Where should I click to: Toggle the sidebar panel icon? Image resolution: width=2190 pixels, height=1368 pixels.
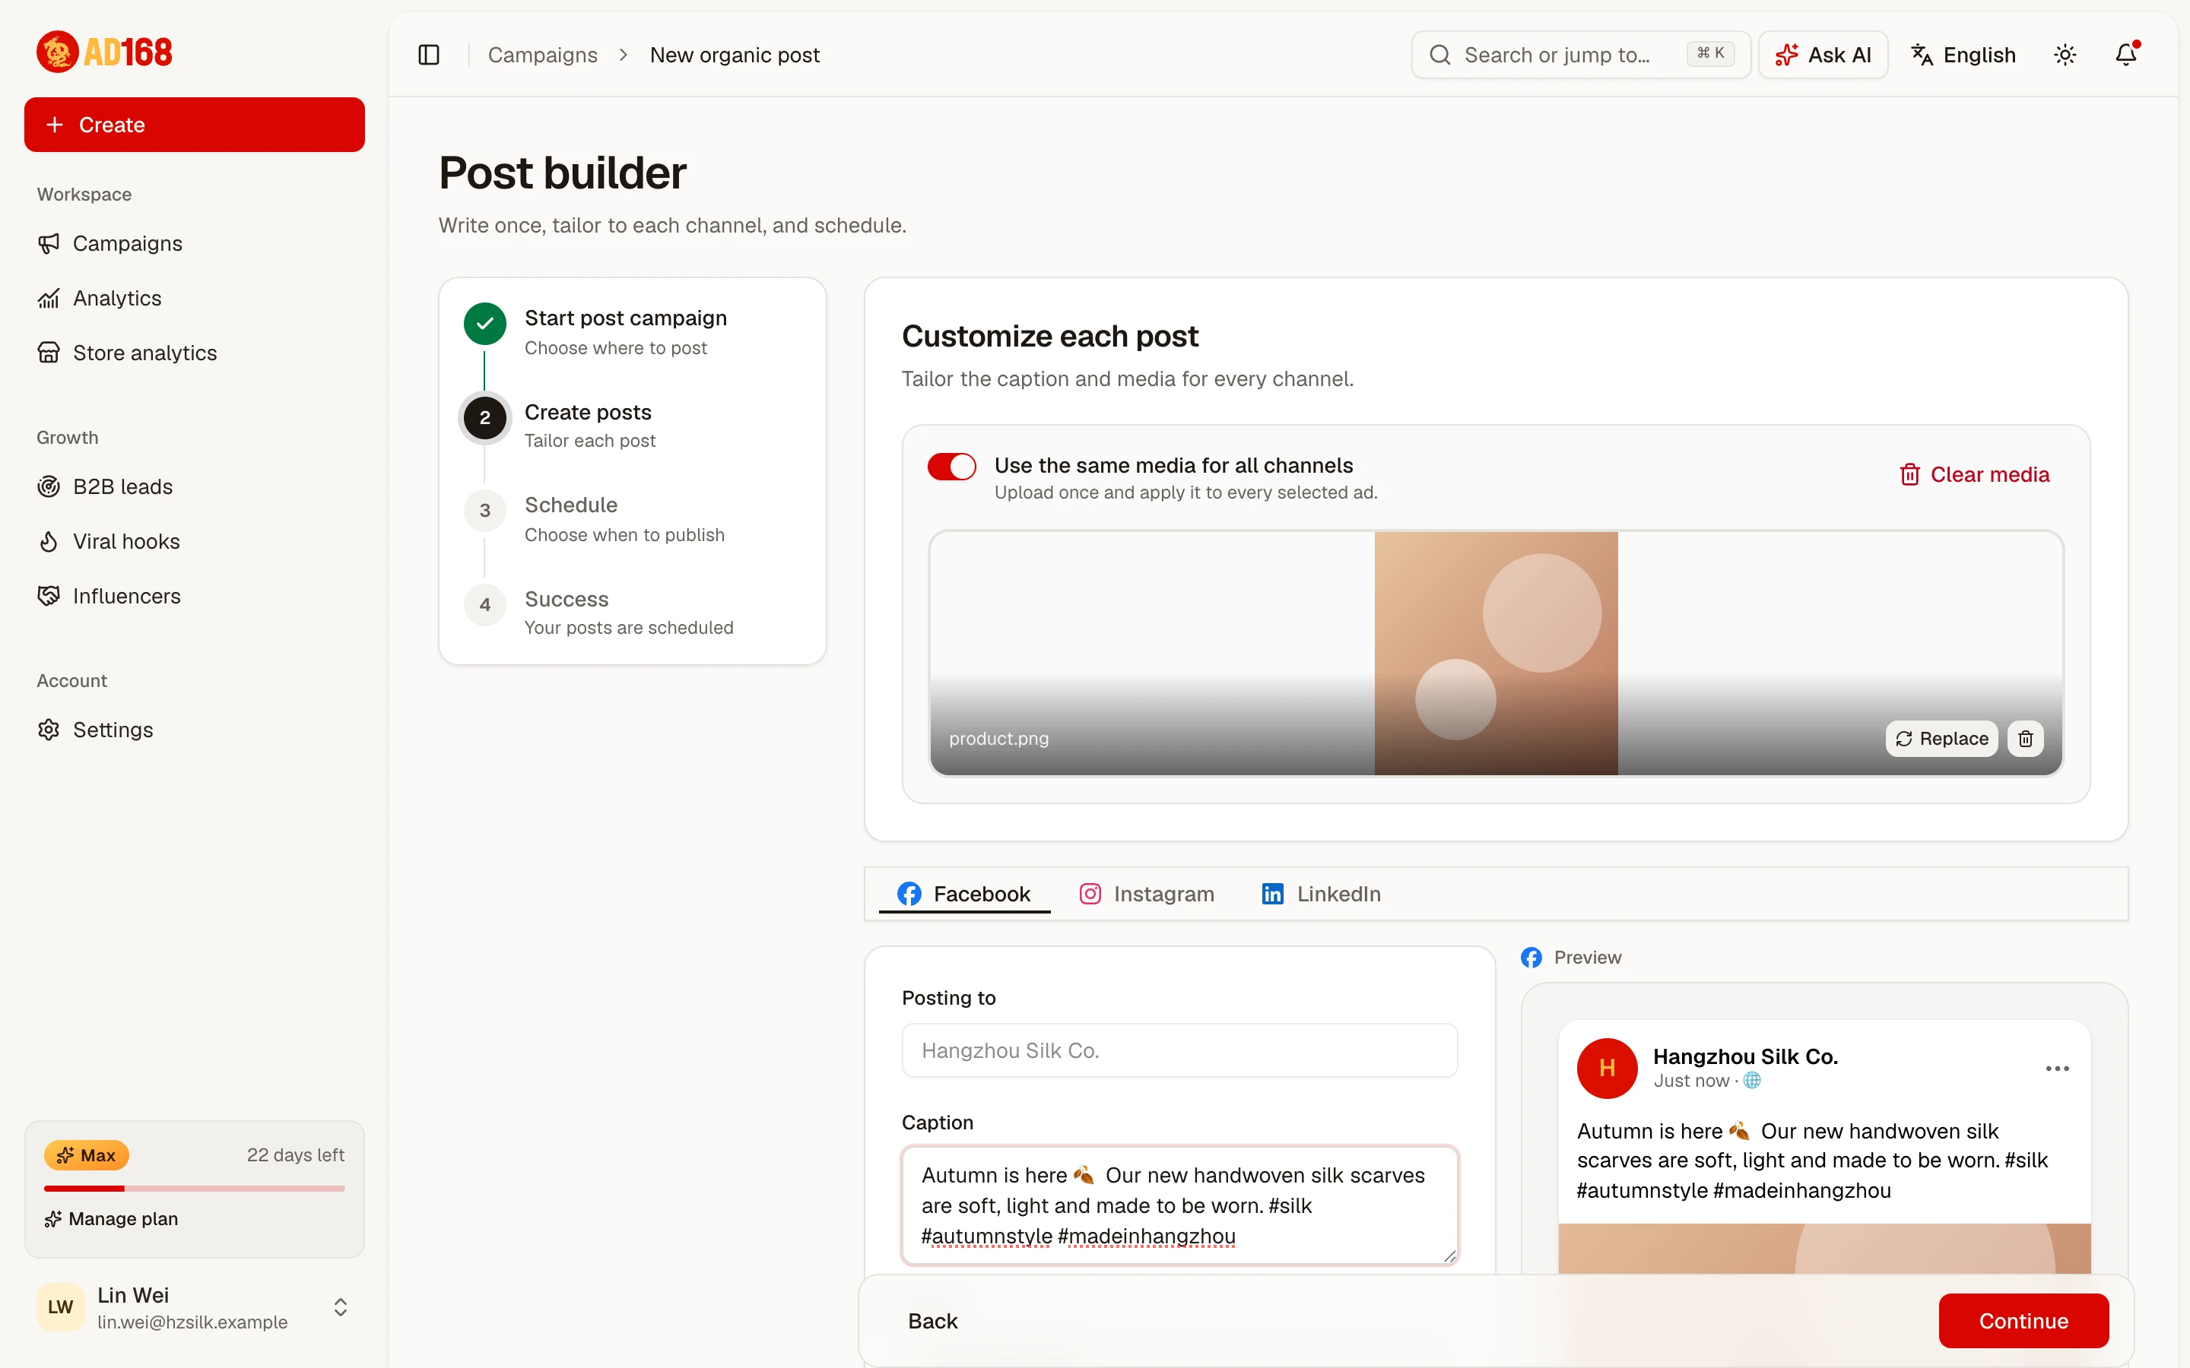click(429, 55)
